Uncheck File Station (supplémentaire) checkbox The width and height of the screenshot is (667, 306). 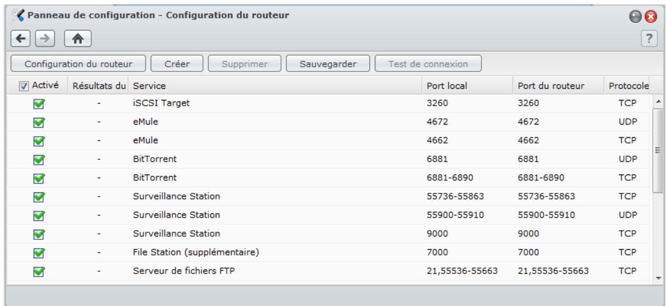(38, 253)
